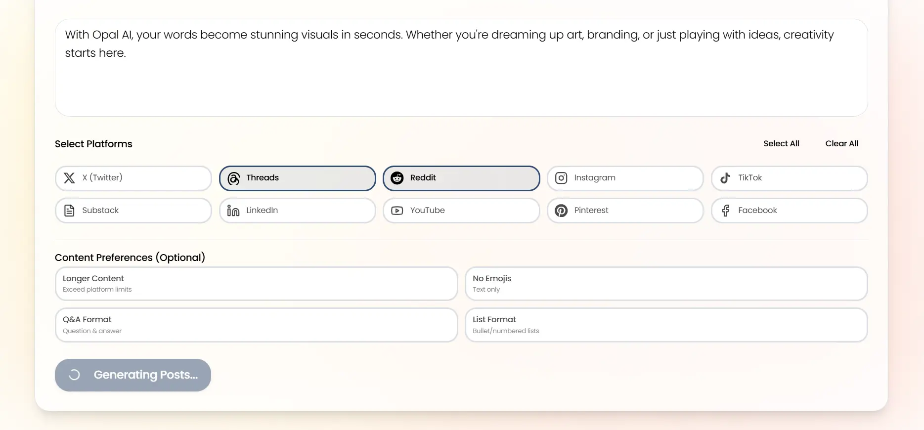
Task: Click the Pinterest logo icon
Action: coord(561,211)
